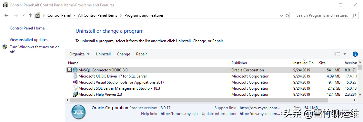This screenshot has width=363, height=122.
Task: Click the shield icon beside Windows features
Action: (5, 47)
